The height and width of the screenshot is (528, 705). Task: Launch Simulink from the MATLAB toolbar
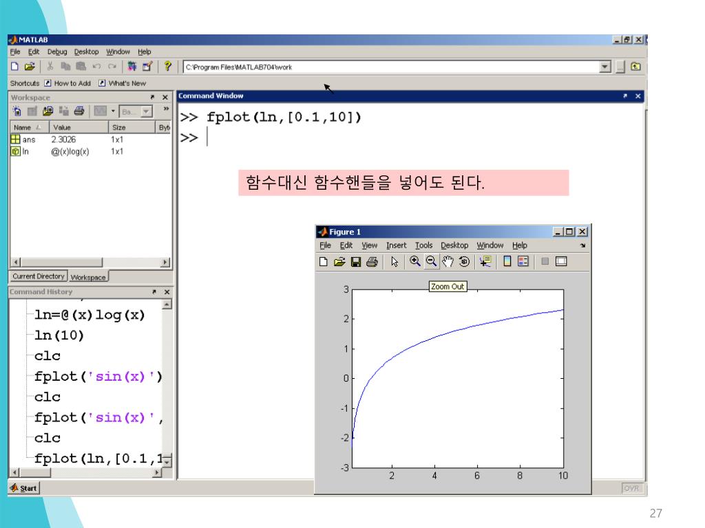point(131,67)
